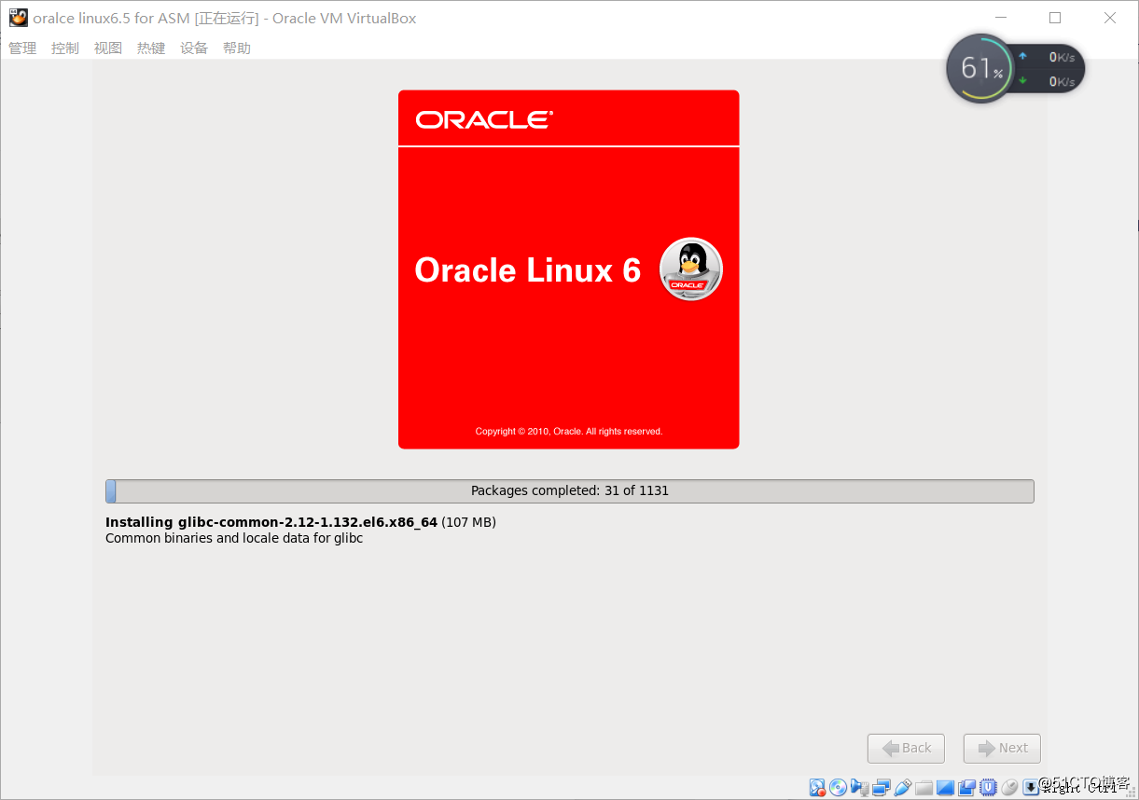Click the audio status icon
This screenshot has height=800, width=1139.
pos(859,787)
